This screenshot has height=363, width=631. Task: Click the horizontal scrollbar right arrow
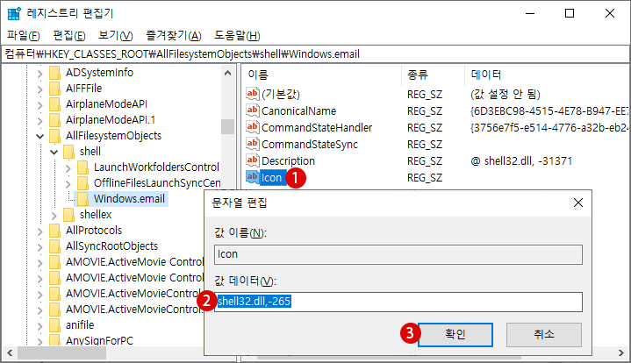[621, 353]
